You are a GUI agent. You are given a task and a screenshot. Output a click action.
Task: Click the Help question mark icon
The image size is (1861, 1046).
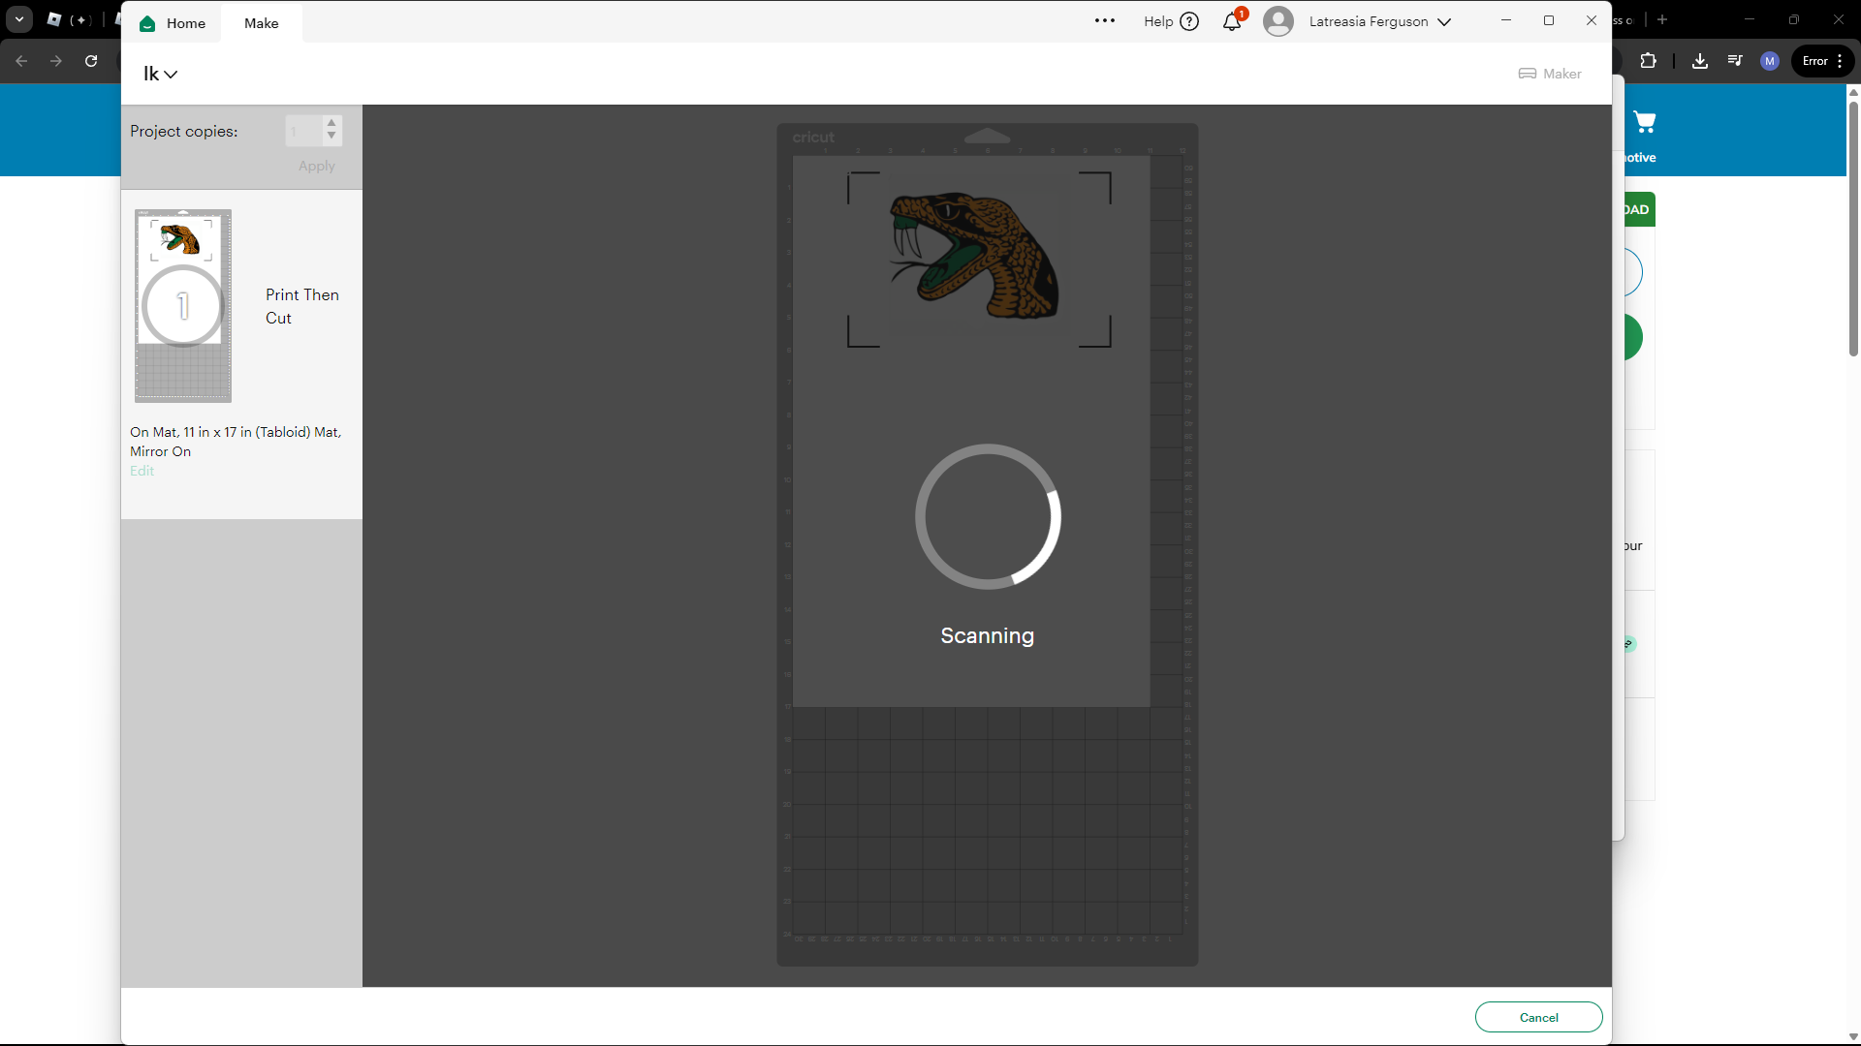coord(1189,21)
